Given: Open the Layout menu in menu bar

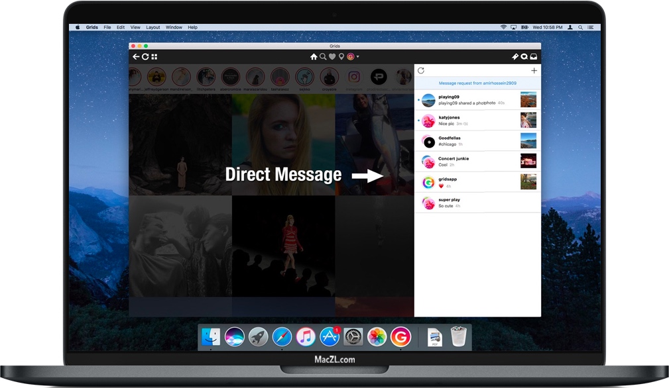Looking at the screenshot, I should 153,27.
